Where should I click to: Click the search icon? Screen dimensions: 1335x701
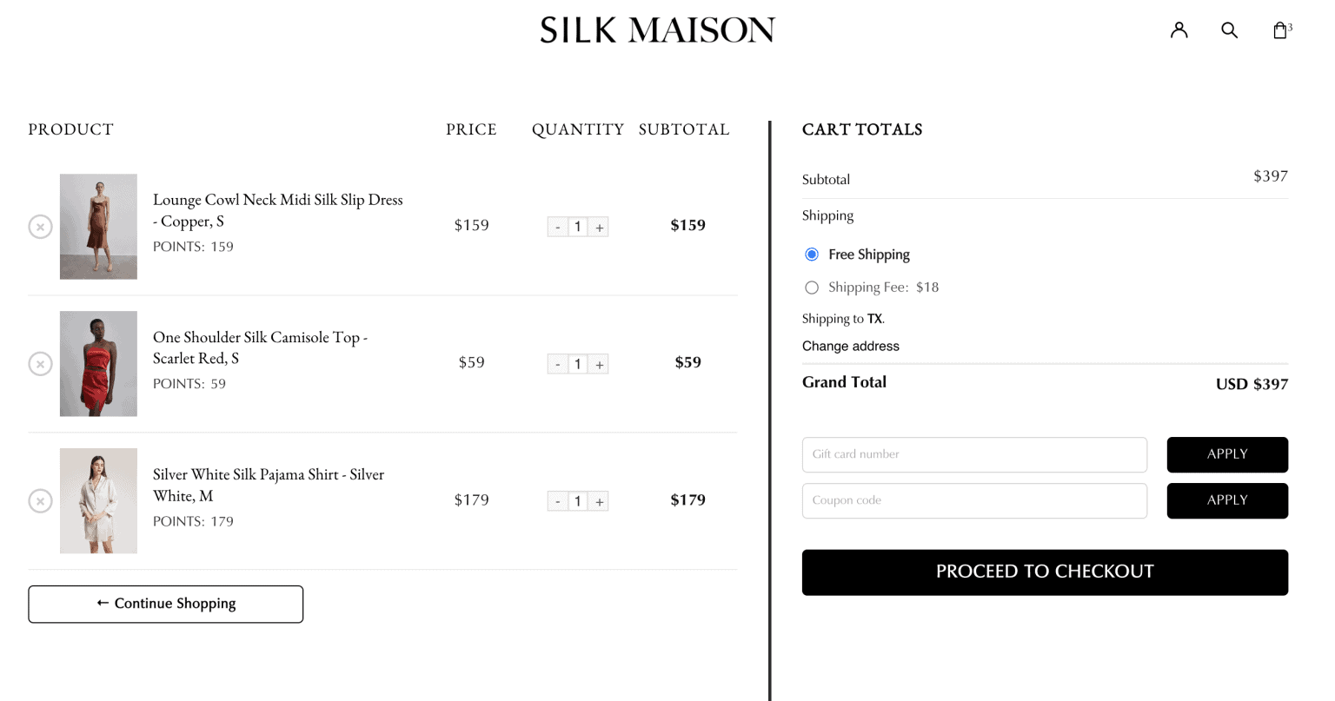(x=1230, y=29)
